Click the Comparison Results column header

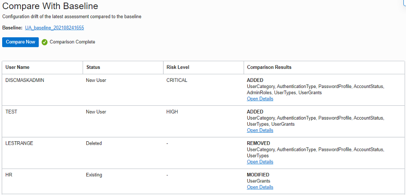269,67
